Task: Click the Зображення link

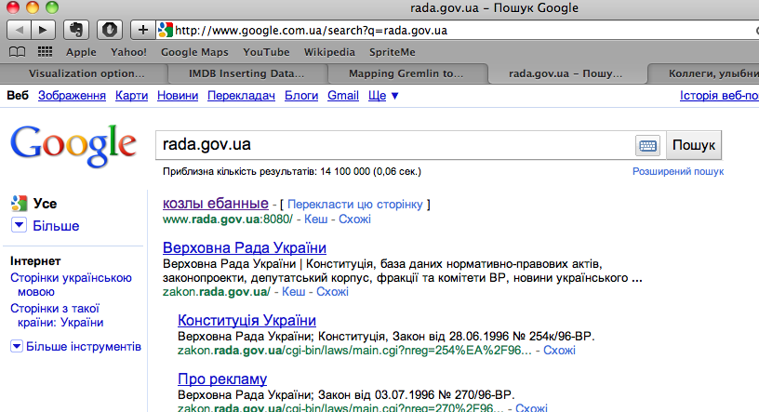Action: click(73, 96)
